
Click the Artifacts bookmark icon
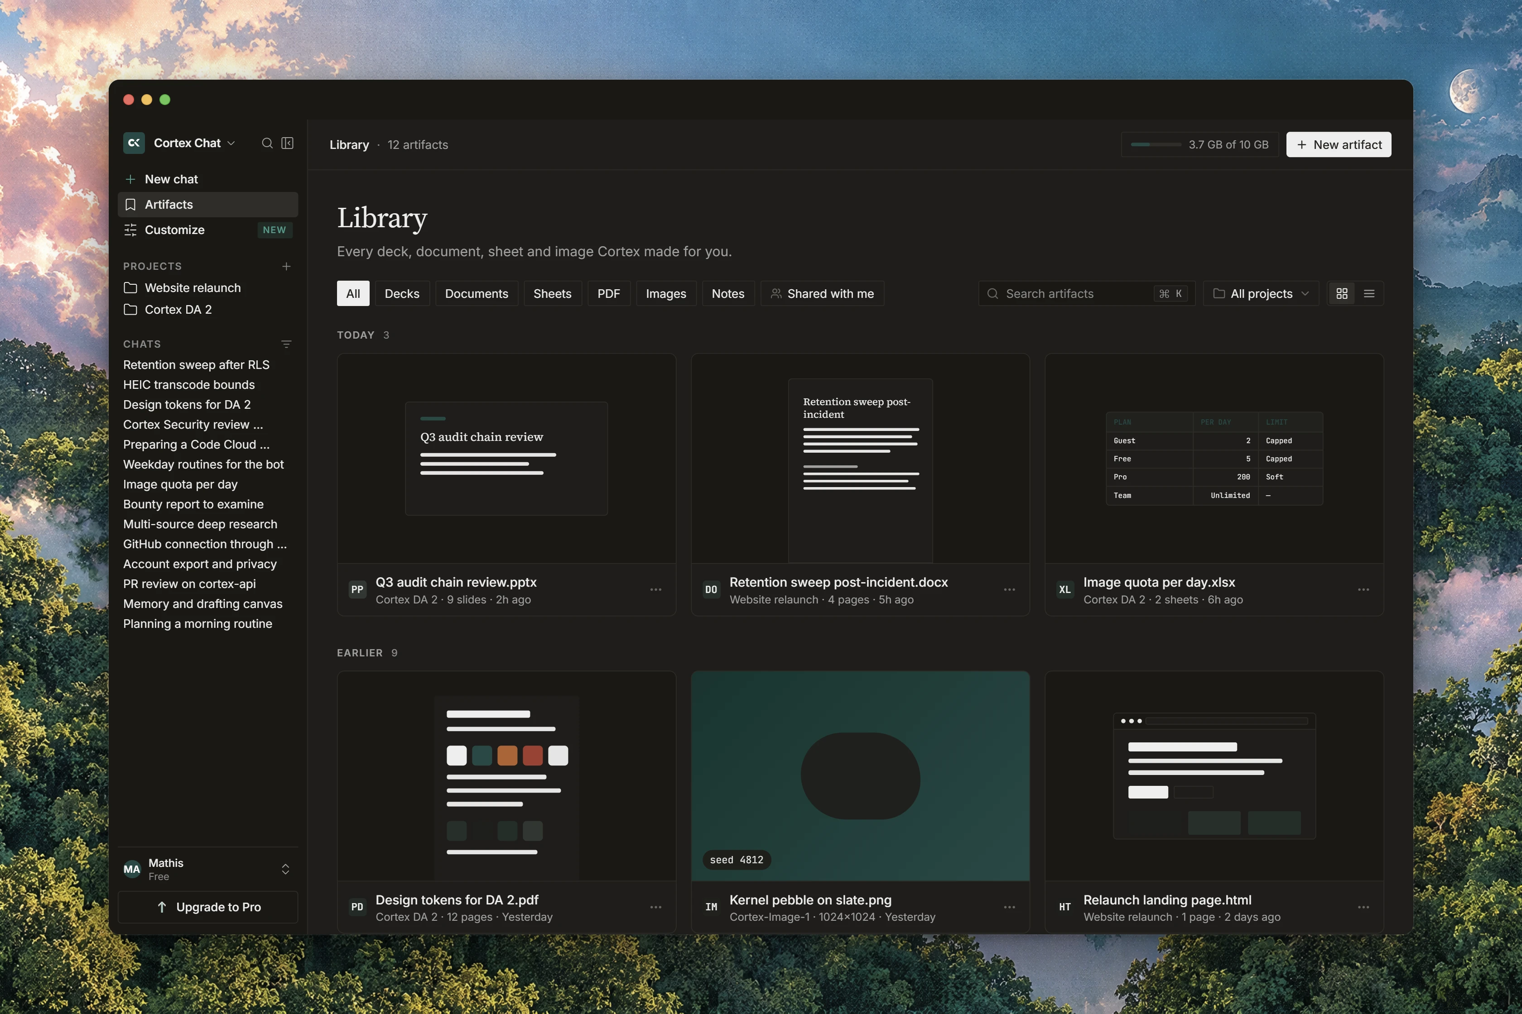point(130,204)
